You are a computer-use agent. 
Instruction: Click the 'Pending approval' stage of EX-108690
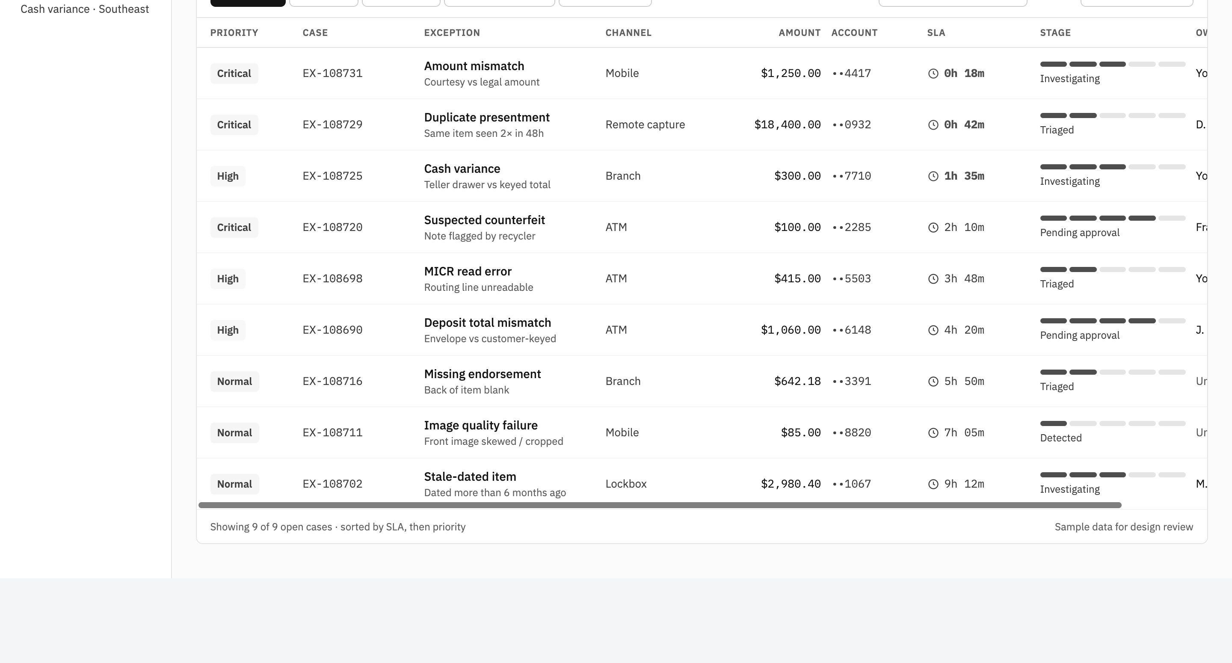coord(1079,335)
